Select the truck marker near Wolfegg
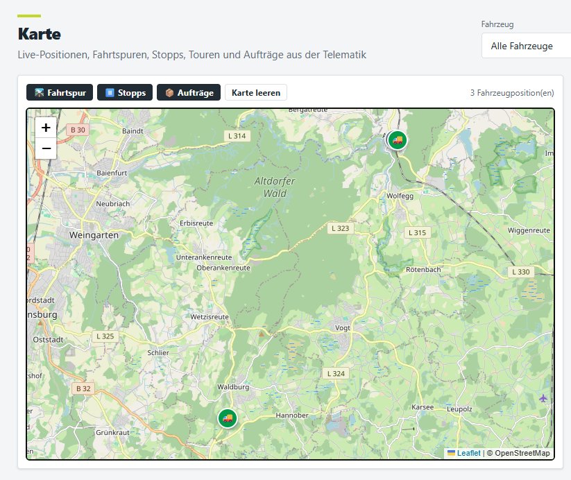This screenshot has height=480, width=571. pyautogui.click(x=398, y=140)
